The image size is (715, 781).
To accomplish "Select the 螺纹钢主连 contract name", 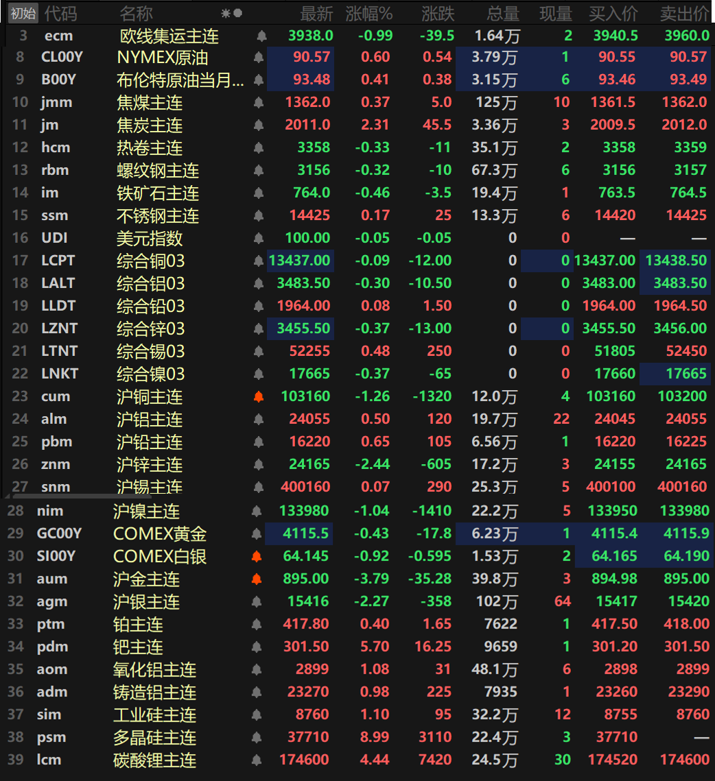I will tap(158, 170).
